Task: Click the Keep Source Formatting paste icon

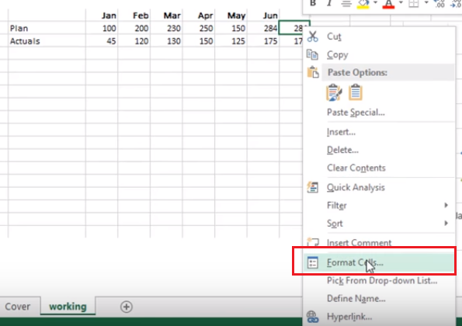Action: point(334,92)
